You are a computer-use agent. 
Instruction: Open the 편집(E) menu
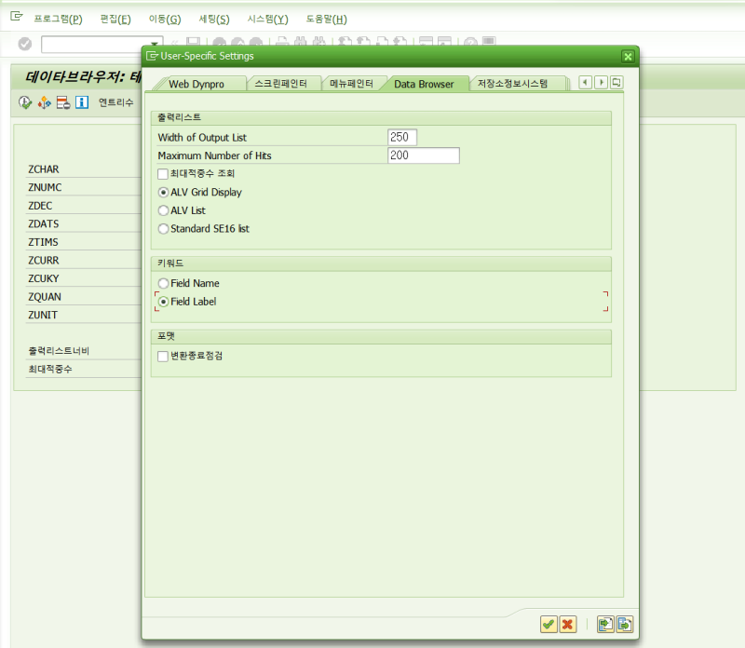tap(115, 19)
